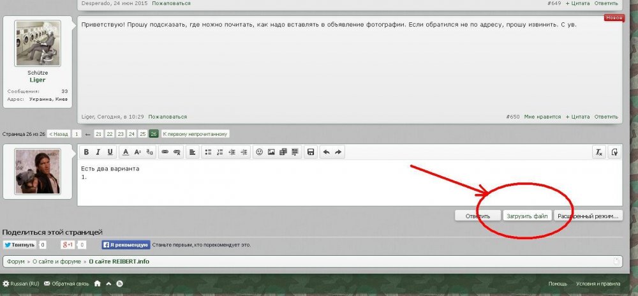Jump to К первому непрочитанному
The image size is (638, 296).
[x=195, y=134]
